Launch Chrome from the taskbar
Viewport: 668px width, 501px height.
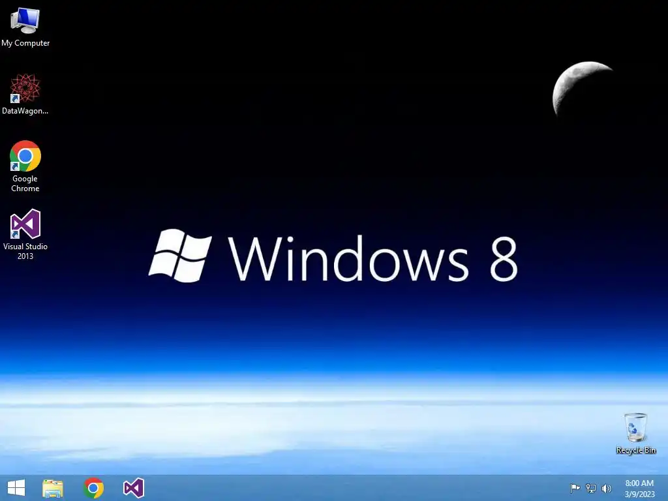tap(93, 488)
